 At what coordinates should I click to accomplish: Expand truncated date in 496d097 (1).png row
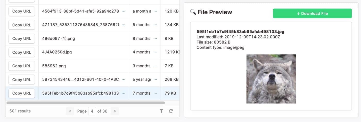click(155, 38)
